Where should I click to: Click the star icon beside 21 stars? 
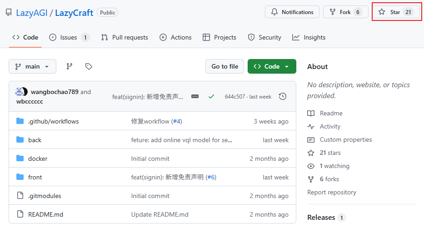tap(311, 153)
